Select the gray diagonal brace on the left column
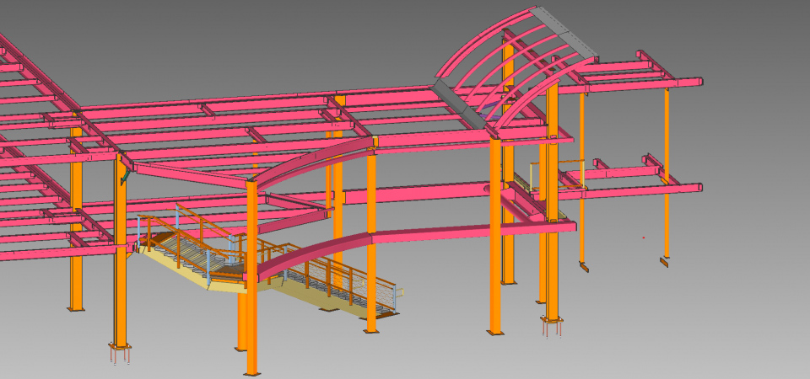 [127, 173]
